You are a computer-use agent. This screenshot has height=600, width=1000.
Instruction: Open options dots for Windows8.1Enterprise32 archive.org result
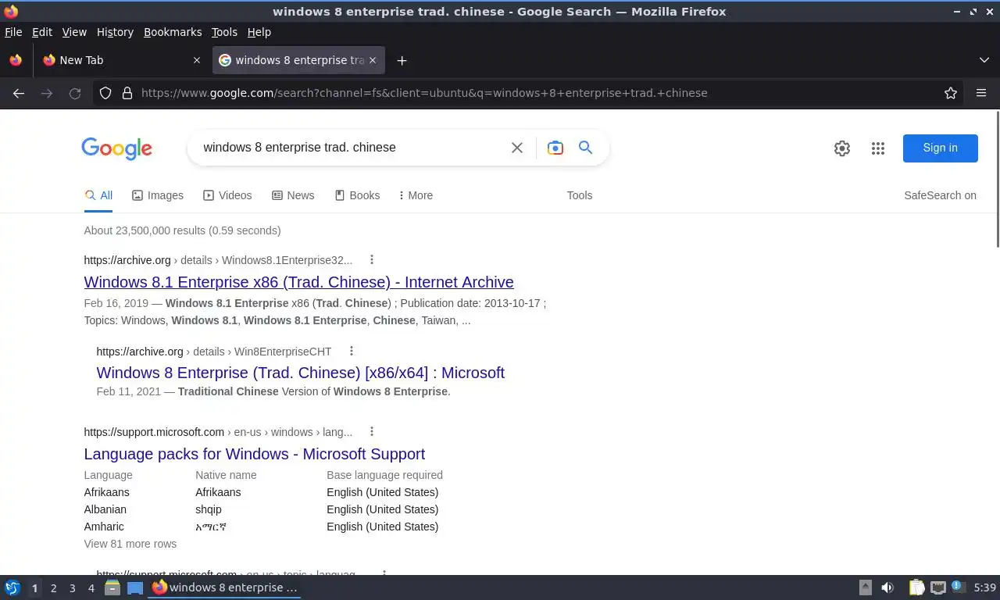pyautogui.click(x=372, y=259)
